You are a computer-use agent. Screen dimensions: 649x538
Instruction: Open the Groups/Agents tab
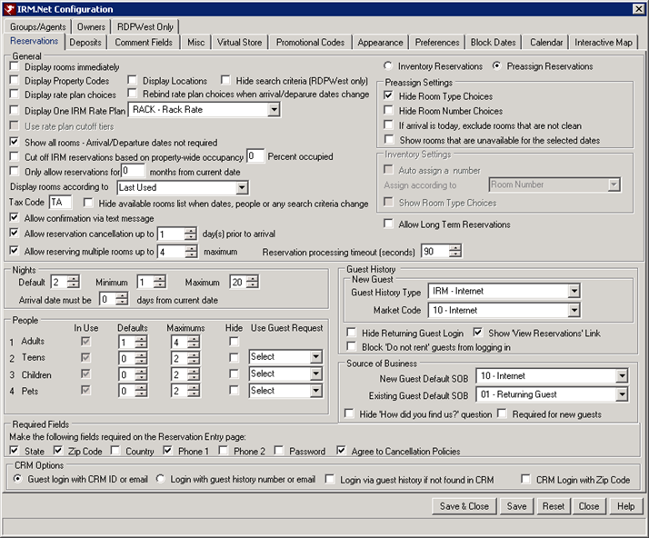37,27
